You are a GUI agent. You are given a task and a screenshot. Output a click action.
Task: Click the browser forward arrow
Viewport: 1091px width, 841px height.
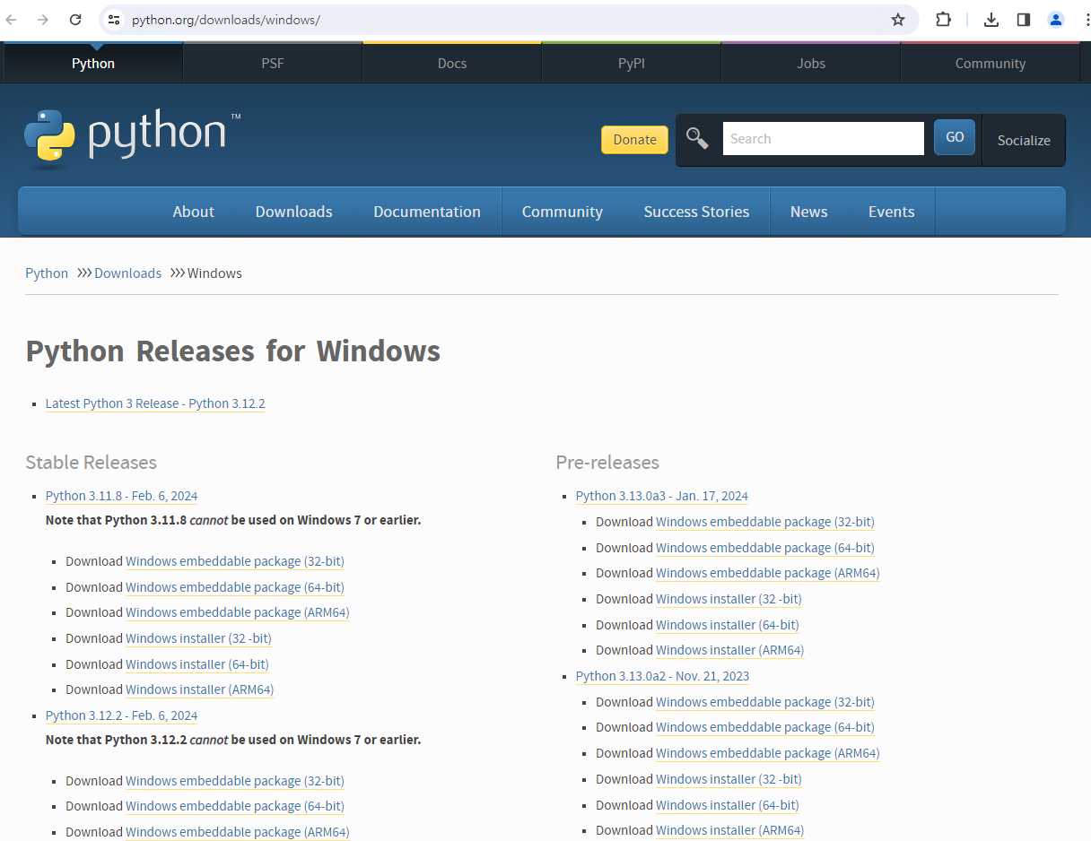pyautogui.click(x=43, y=20)
